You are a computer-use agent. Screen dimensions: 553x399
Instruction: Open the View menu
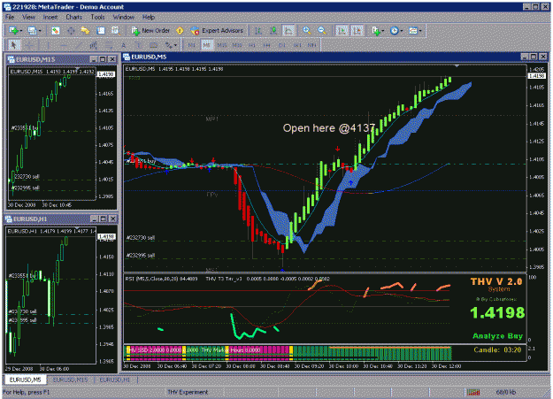(28, 17)
